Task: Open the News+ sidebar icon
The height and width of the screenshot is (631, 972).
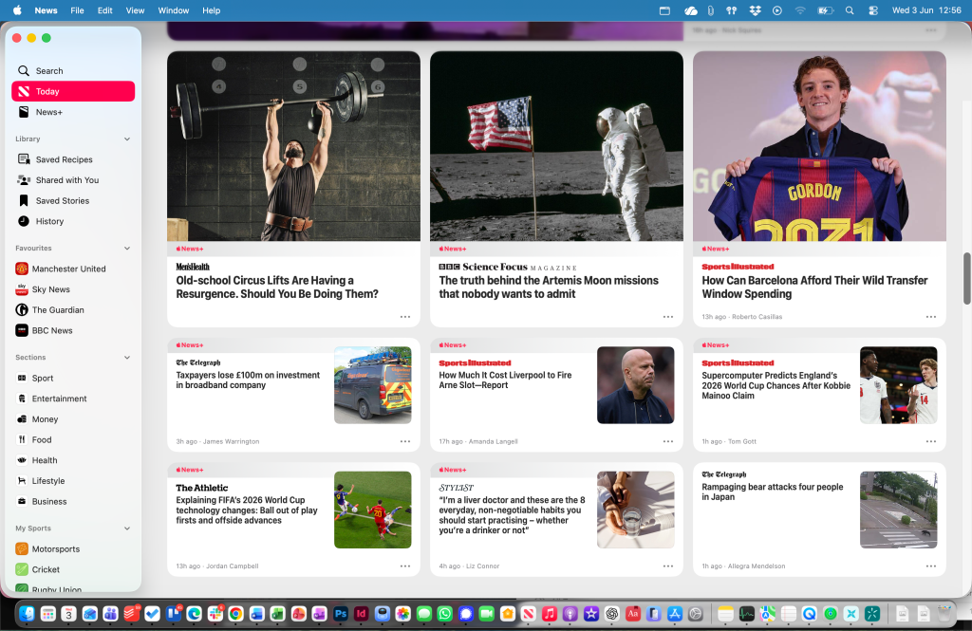Action: point(24,112)
